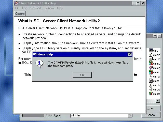Image resolution: width=163 pixels, height=122 pixels.
Task: Click the question mark help button in dialog
Action: [155, 36]
